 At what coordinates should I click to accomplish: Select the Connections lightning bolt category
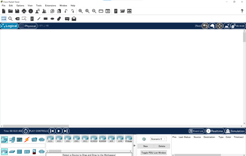pyautogui.click(x=27, y=139)
